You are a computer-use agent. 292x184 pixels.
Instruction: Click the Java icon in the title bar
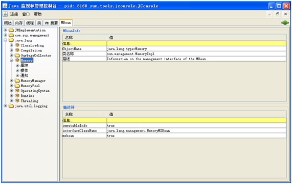5,6
